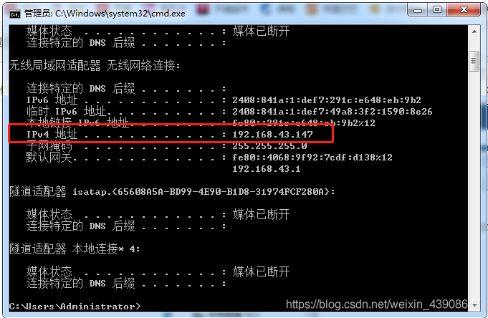
Task: Click the blog.csdn.net watermark link
Action: [x=382, y=304]
